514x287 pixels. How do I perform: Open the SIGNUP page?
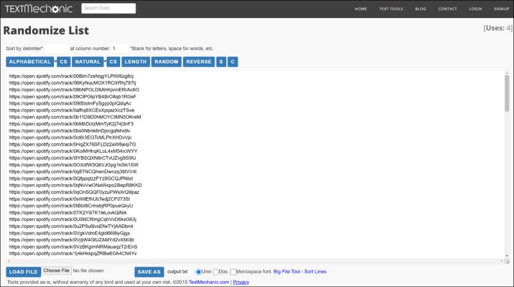click(x=502, y=9)
